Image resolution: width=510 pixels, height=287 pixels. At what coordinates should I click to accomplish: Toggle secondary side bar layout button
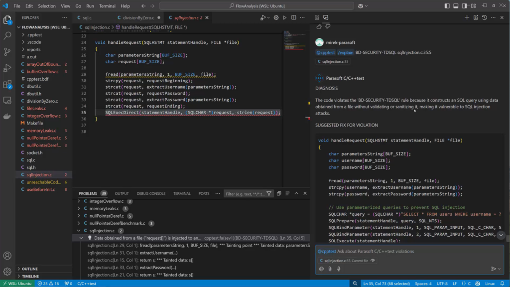point(465,6)
